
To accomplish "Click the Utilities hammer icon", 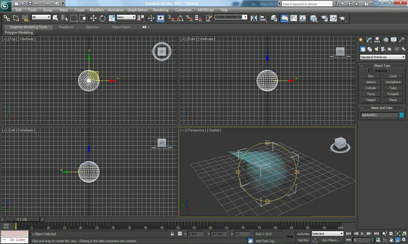I will point(401,40).
